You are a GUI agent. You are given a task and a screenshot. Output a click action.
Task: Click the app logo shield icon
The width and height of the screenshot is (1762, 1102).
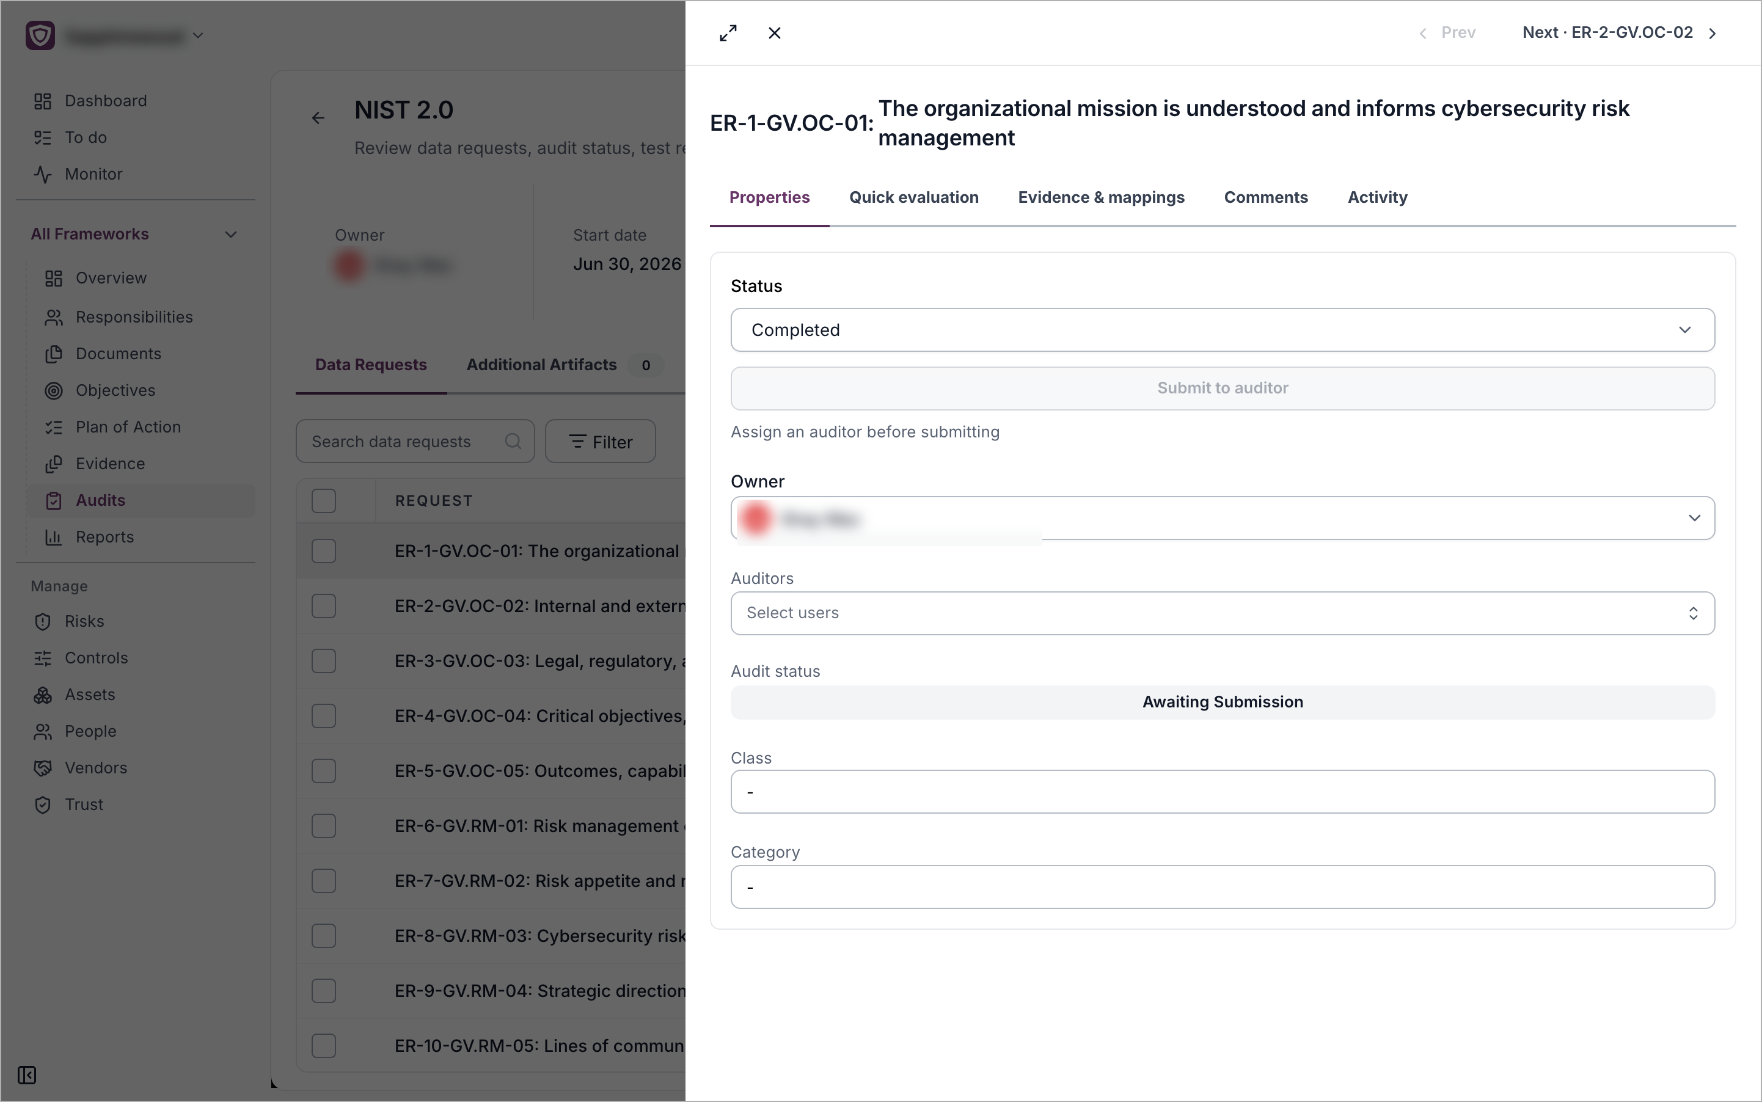[40, 35]
